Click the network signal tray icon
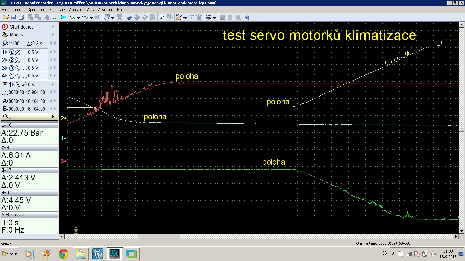Image resolution: width=465 pixels, height=261 pixels. click(x=409, y=254)
